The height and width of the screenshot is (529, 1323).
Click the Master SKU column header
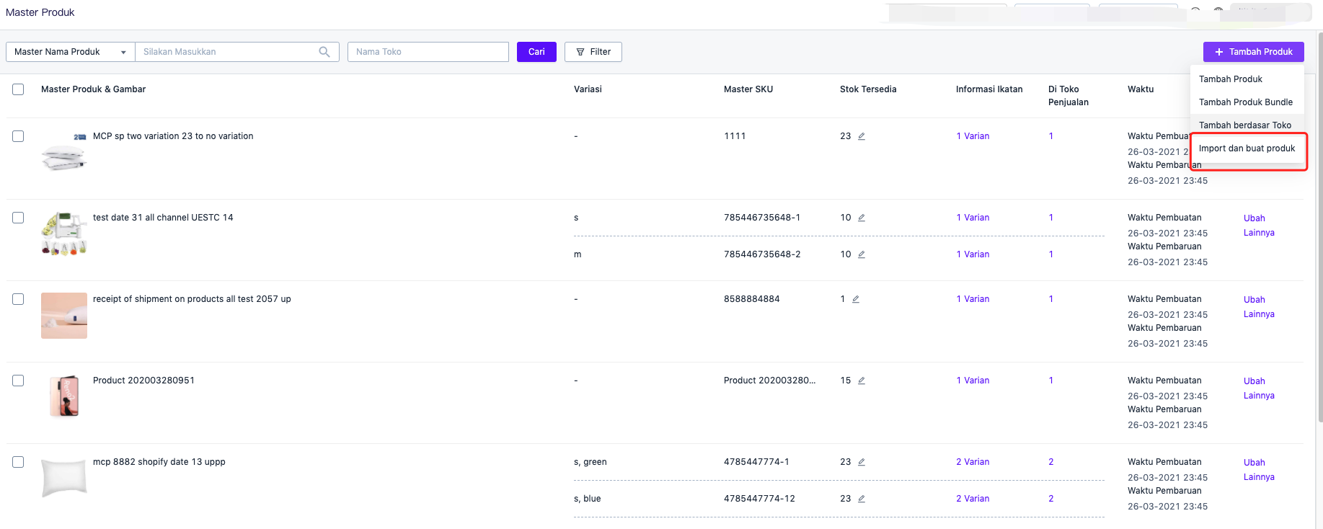click(x=748, y=89)
